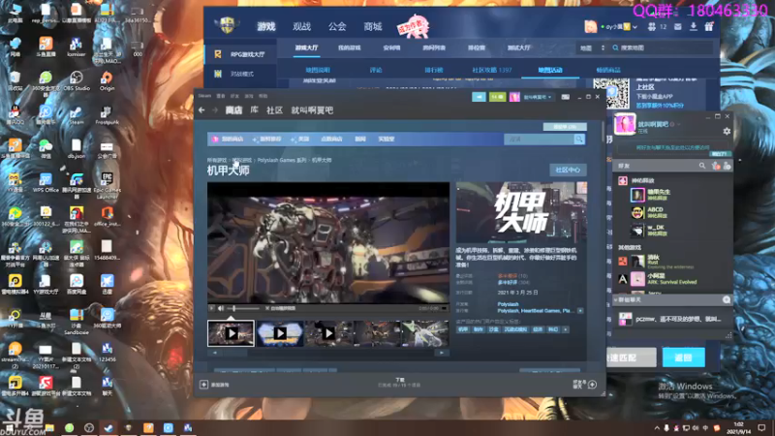Viewport: 775px width, 436px height.
Task: Open the Origin desktop icon
Action: (107, 81)
